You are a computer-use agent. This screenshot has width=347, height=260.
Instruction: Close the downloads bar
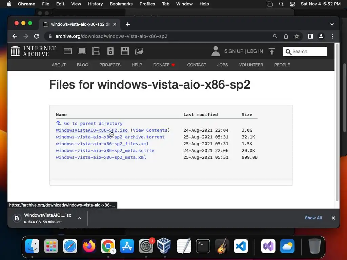(x=333, y=218)
